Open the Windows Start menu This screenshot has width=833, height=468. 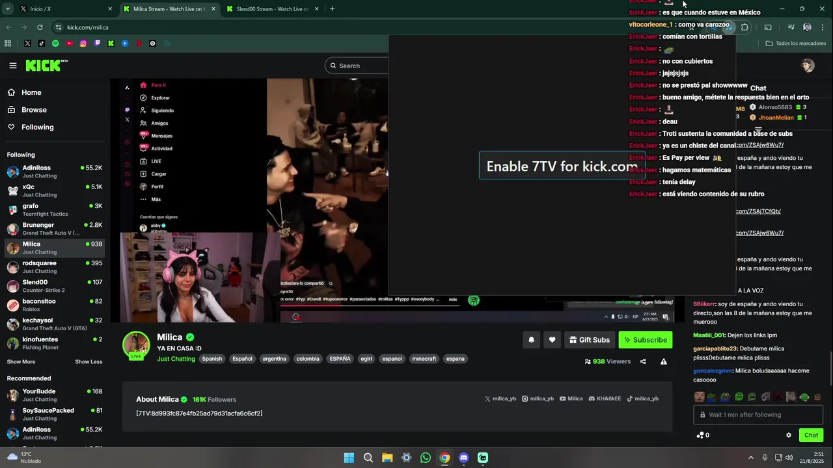349,458
